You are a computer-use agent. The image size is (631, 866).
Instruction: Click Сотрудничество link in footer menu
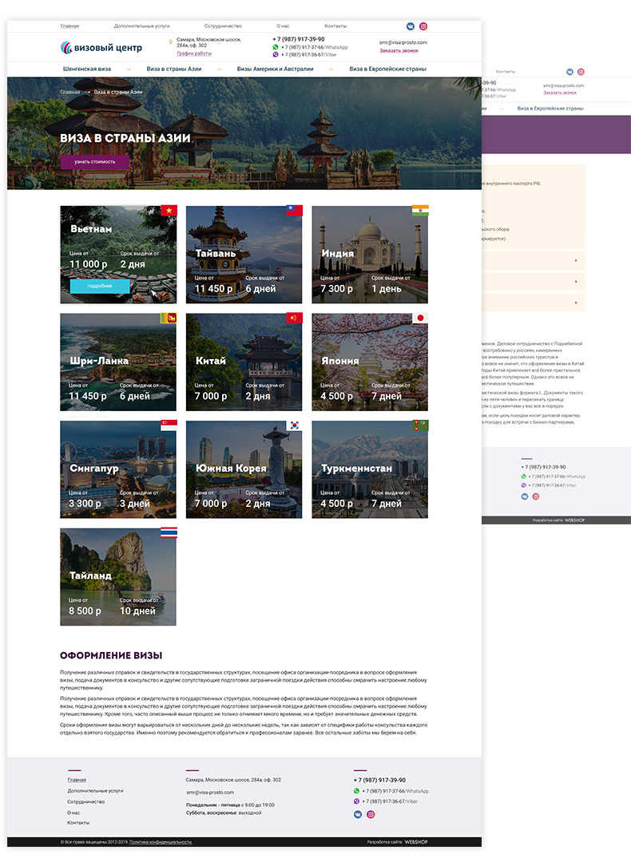click(86, 801)
